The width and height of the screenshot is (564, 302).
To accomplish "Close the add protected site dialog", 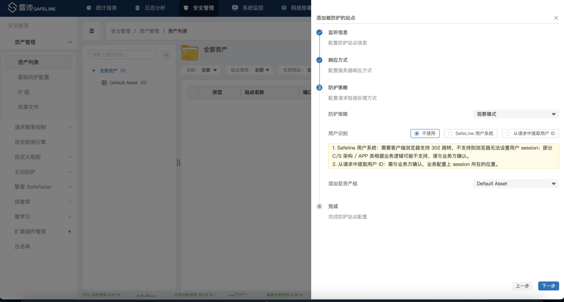I will tap(556, 18).
